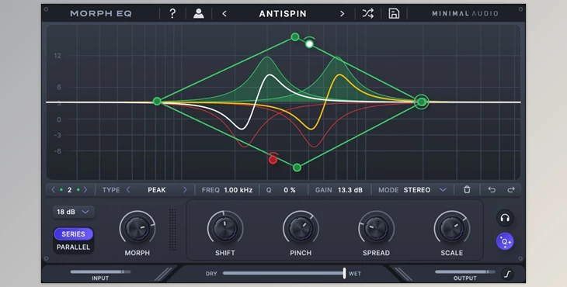Click the dotted grip beside MORPH knob
Image resolution: width=567 pixels, height=287 pixels.
(173, 230)
